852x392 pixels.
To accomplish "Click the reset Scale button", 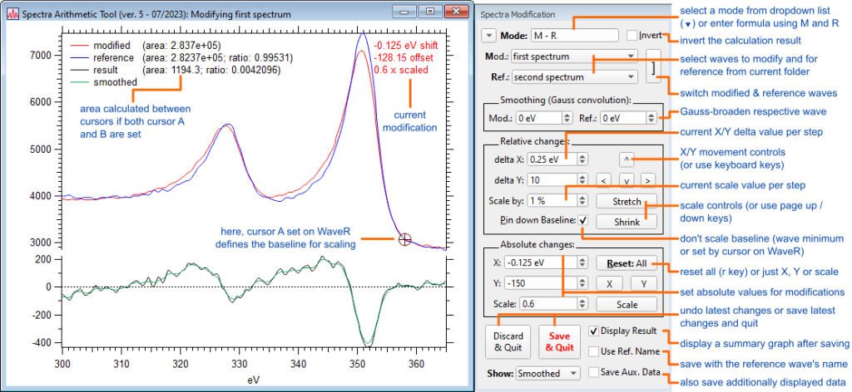I will point(627,304).
